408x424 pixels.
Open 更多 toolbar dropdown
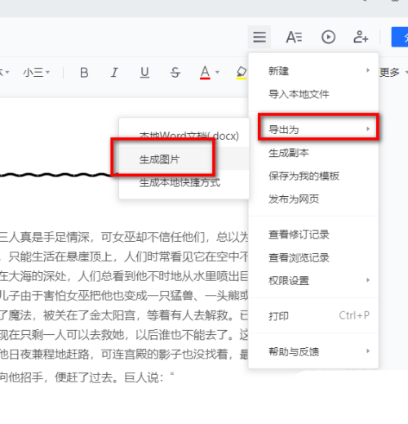393,73
